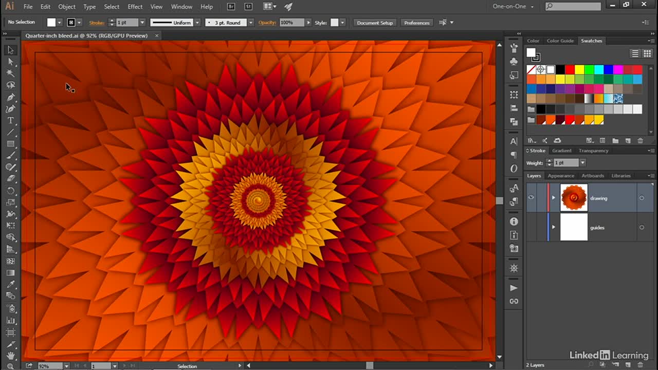
Task: Click the zoom level field showing 92%
Action: point(49,366)
